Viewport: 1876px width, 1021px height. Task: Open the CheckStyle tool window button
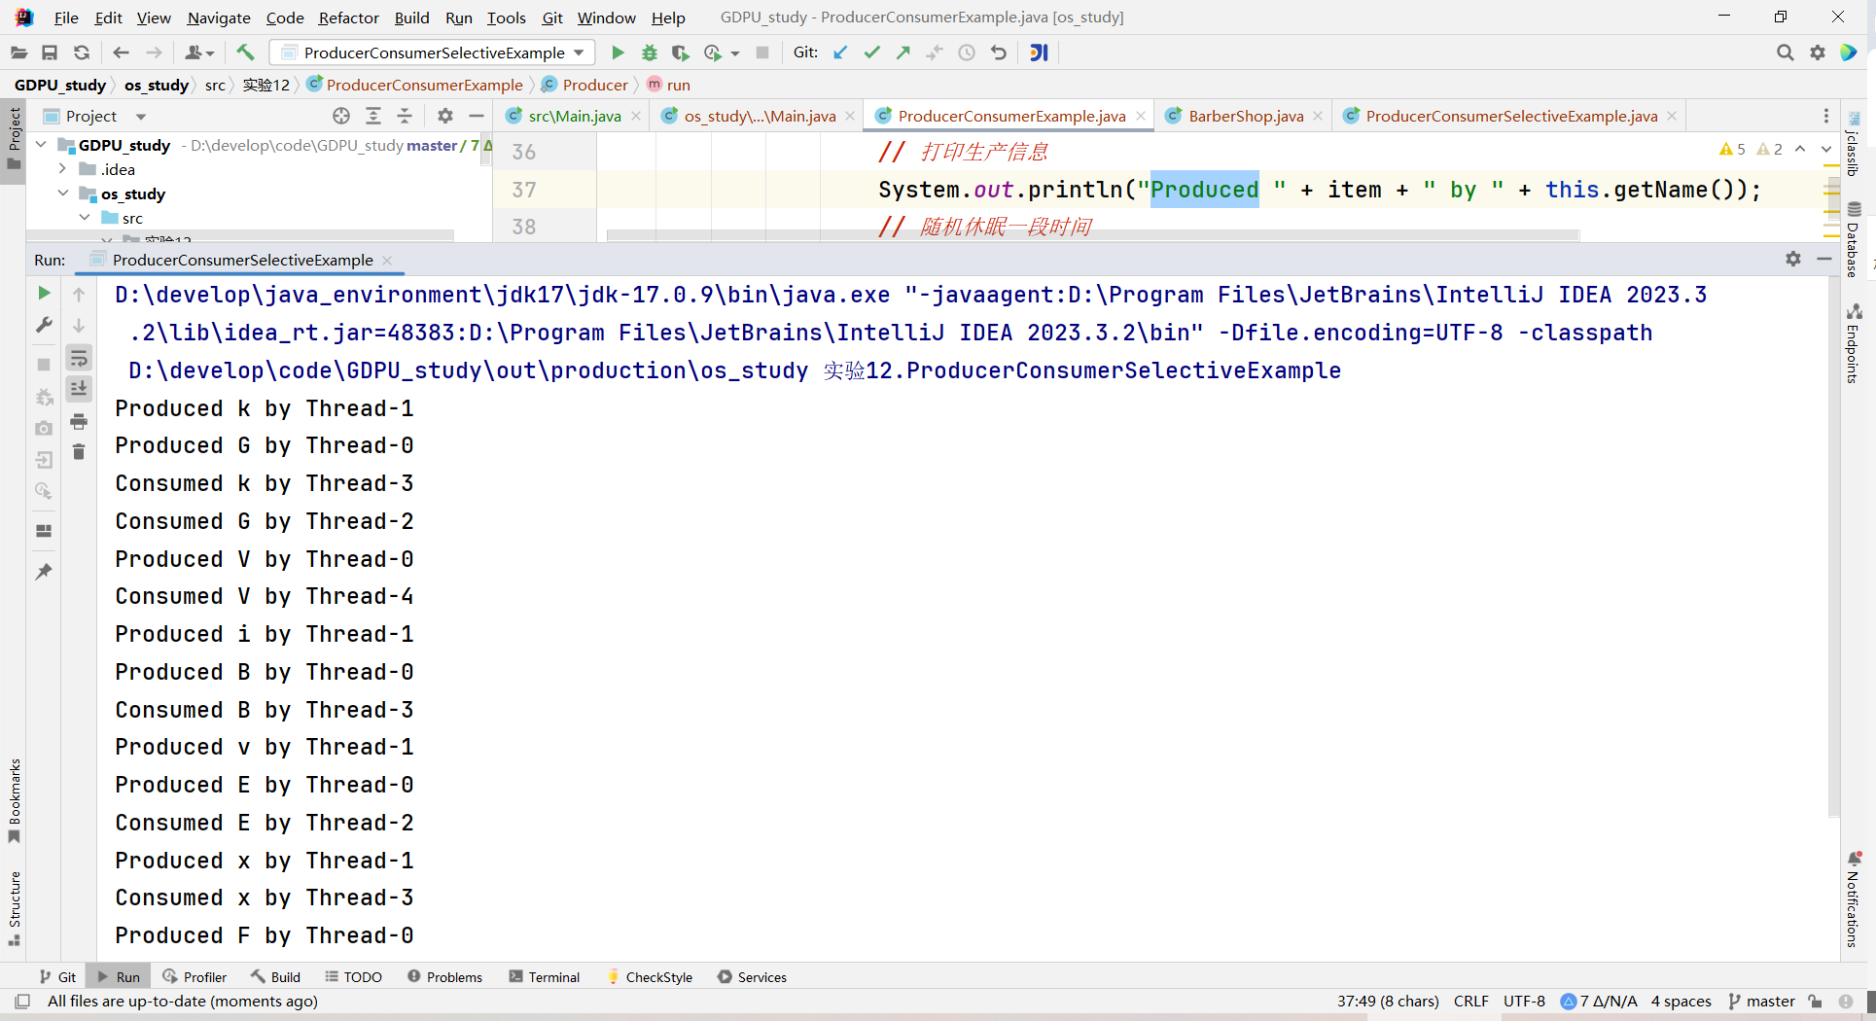tap(650, 976)
